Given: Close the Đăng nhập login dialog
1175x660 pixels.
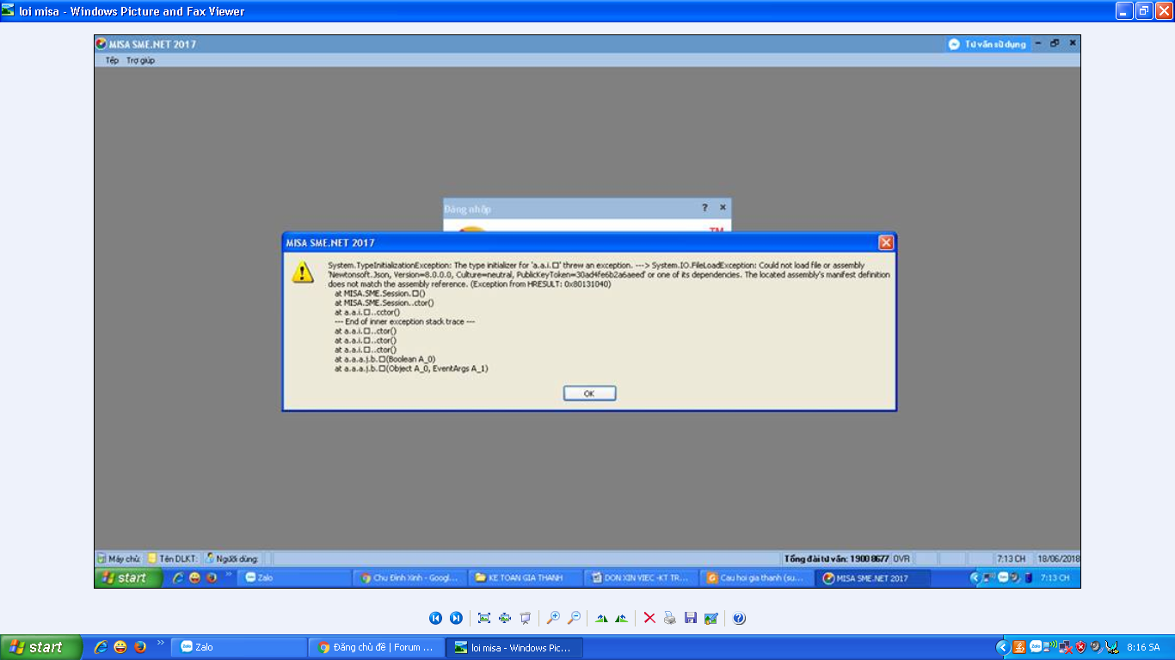Looking at the screenshot, I should [723, 207].
